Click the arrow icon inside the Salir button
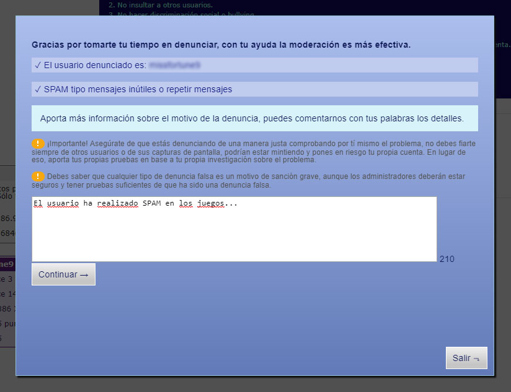 [475, 358]
